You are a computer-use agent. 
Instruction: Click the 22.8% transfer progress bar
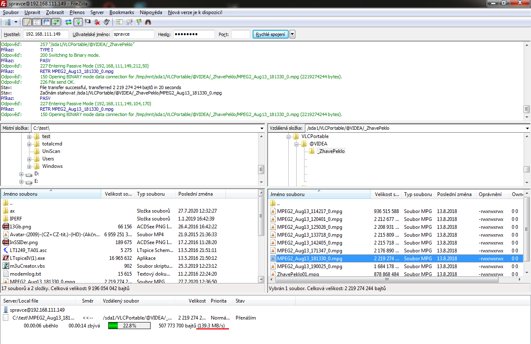click(x=129, y=326)
